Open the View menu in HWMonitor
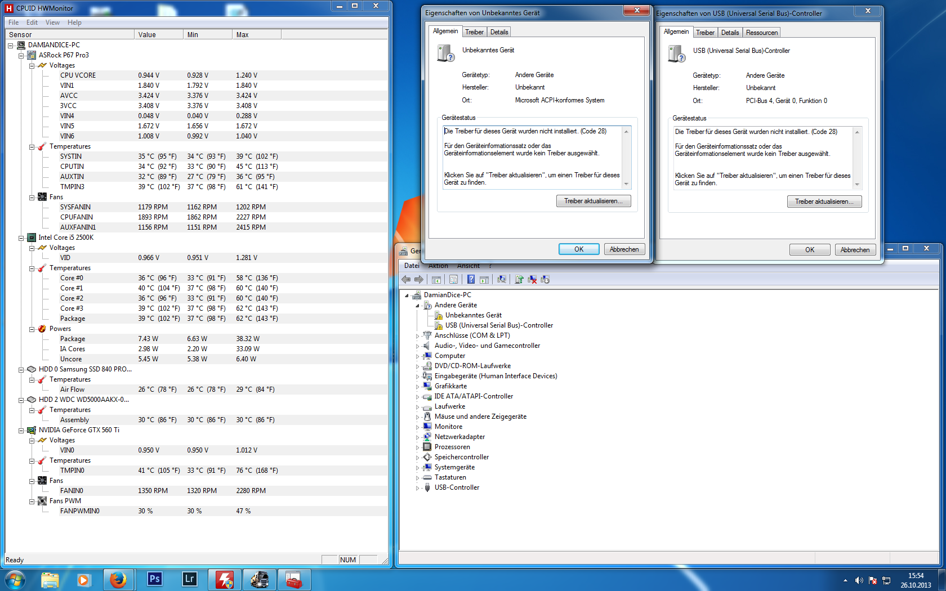Image resolution: width=946 pixels, height=591 pixels. point(52,23)
